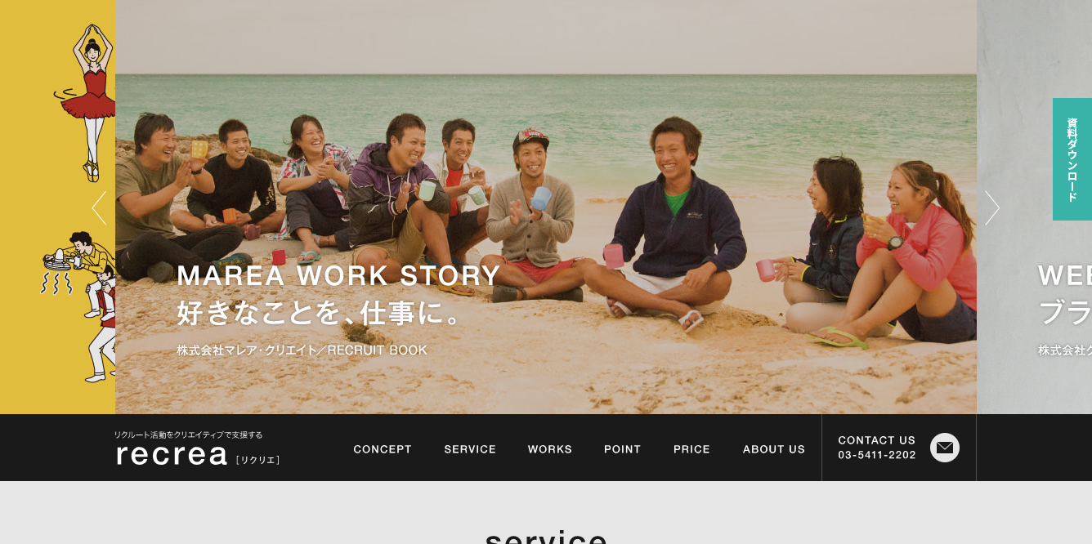Open 好きなことを、仕事に。 slide title
Viewport: 1092px width, 544px height.
pos(321,313)
